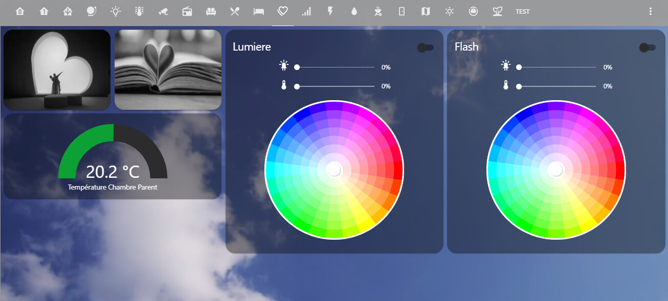Open the alarm bell view

92,11
